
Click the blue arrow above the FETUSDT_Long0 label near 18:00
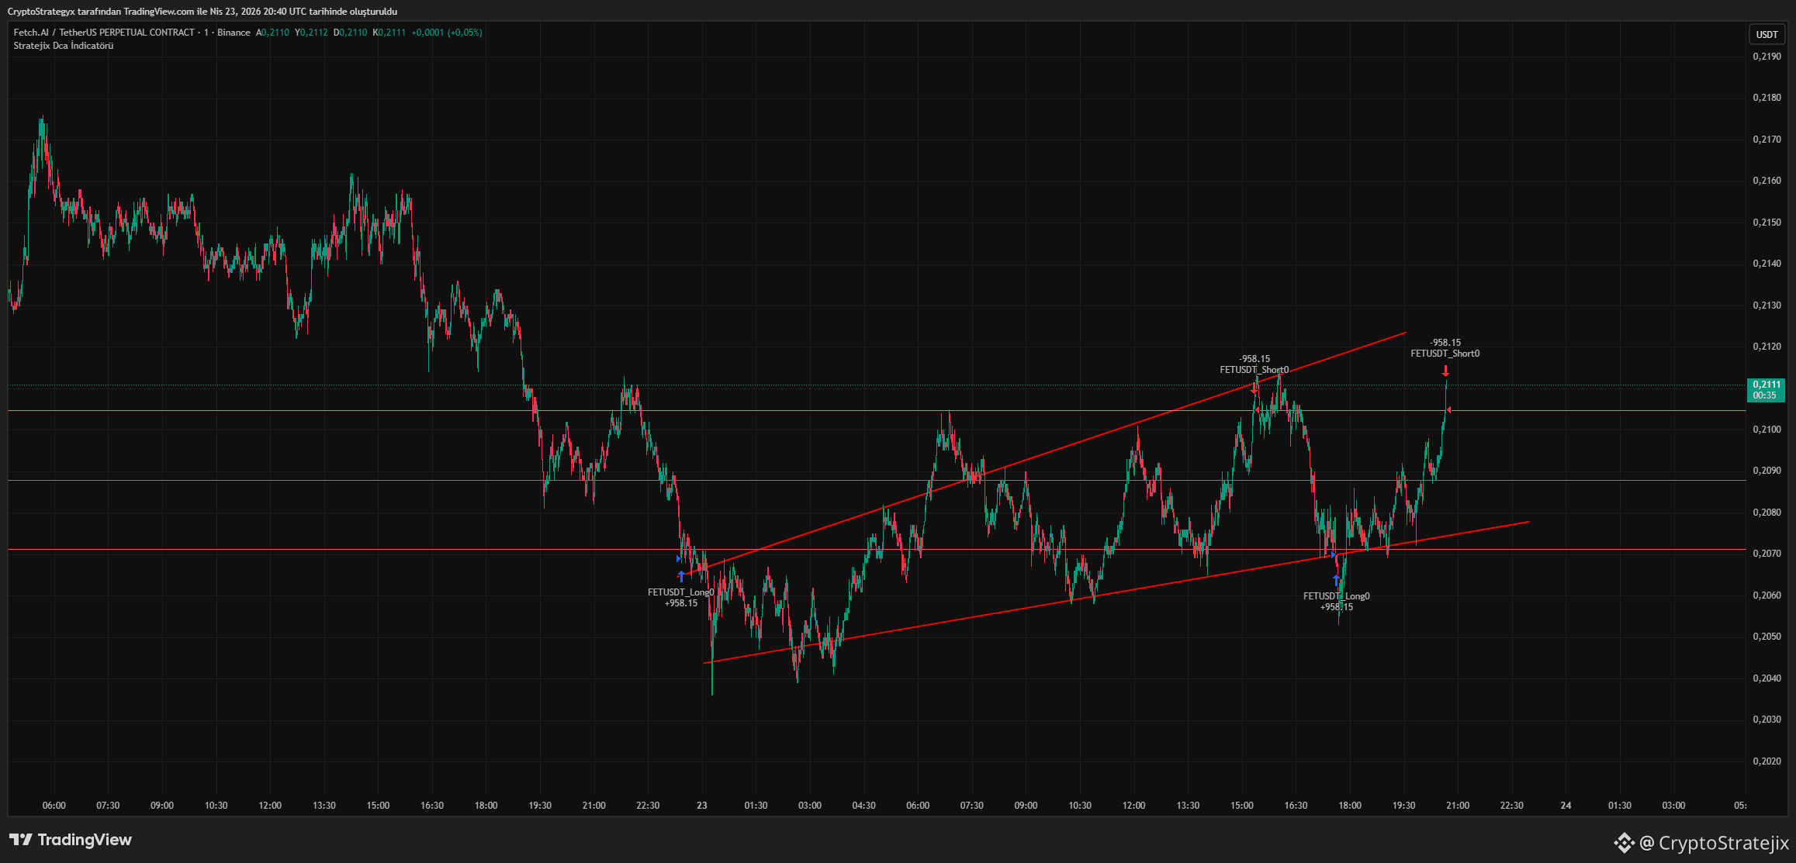(x=1337, y=580)
